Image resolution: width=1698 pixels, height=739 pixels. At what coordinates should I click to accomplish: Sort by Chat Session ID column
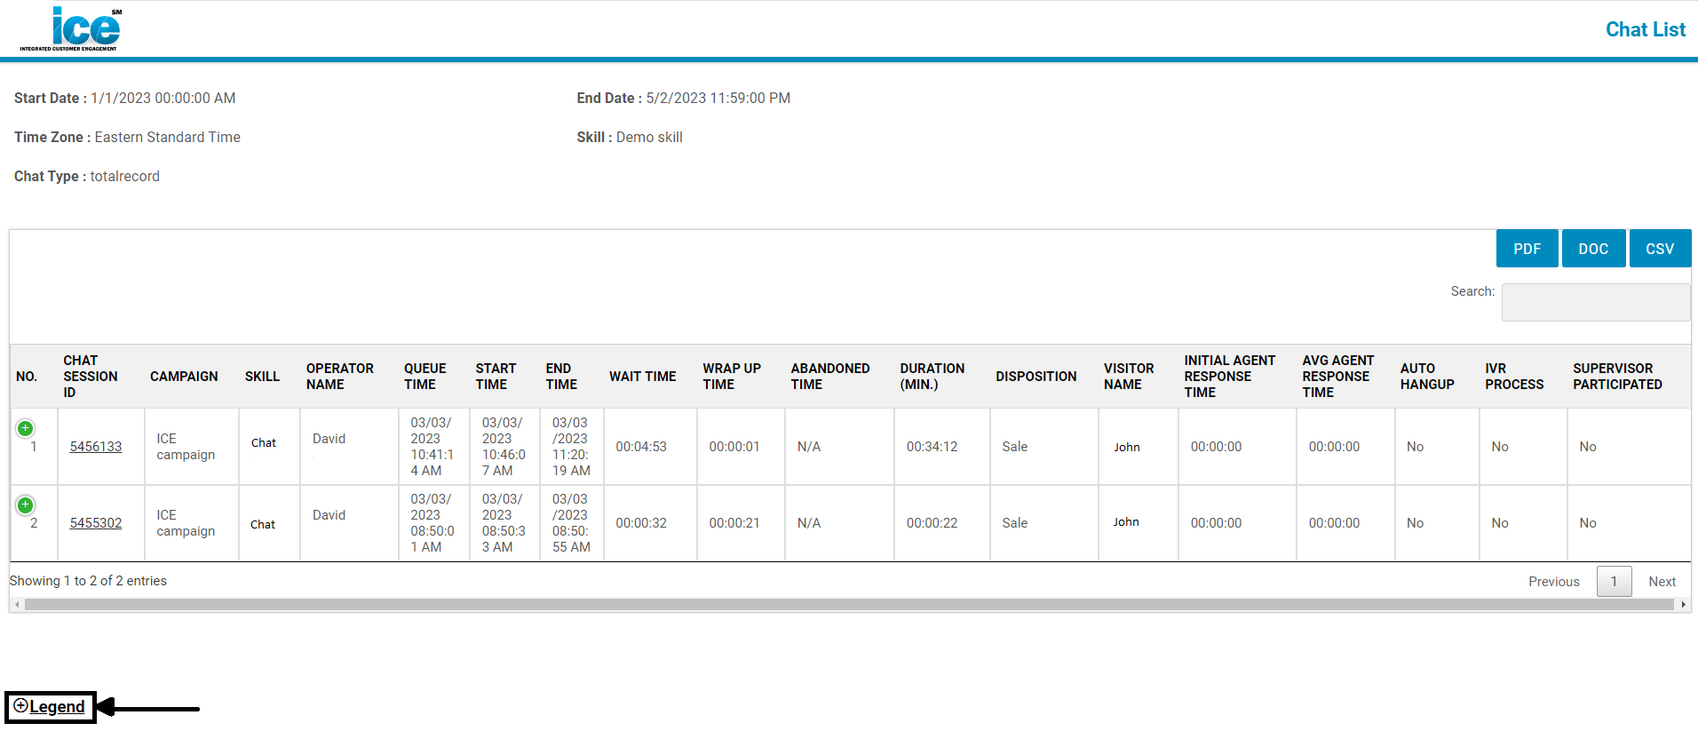90,377
